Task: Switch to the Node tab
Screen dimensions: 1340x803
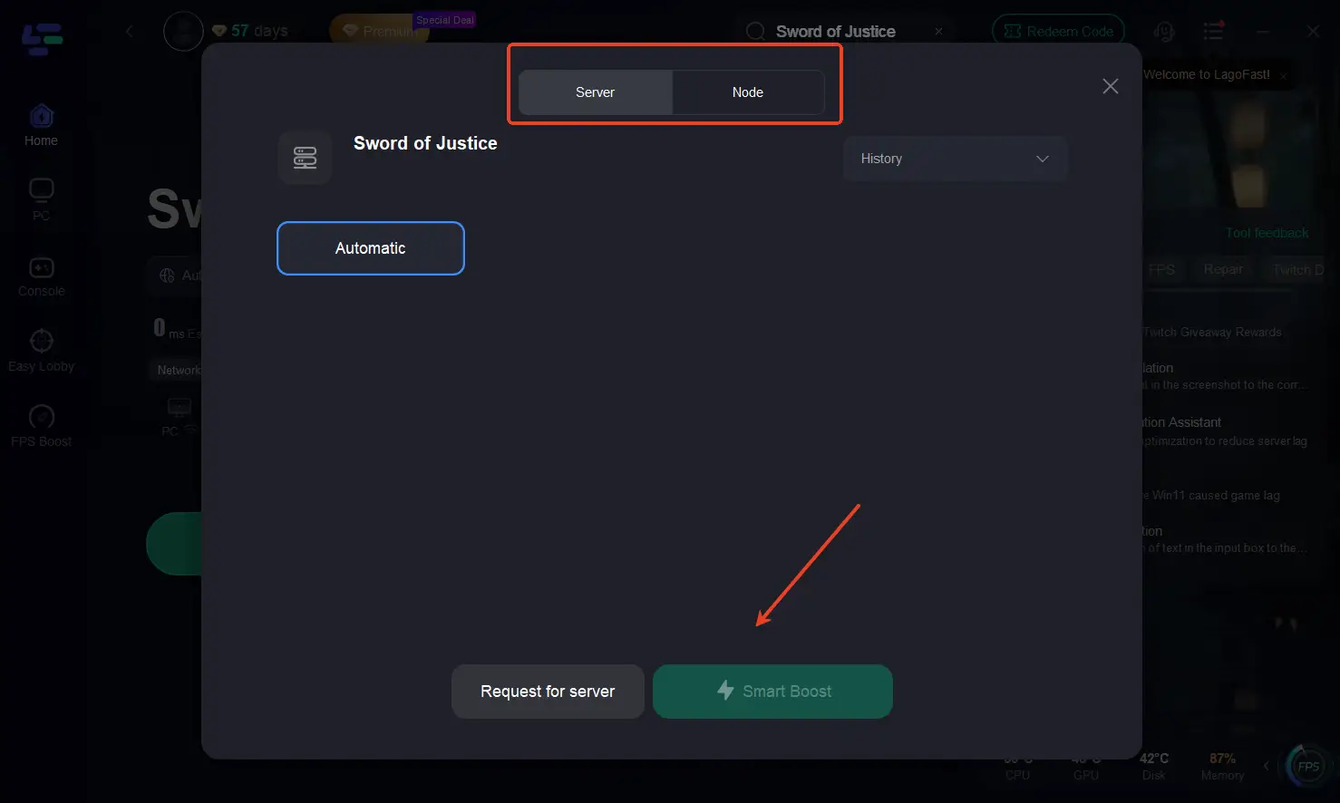Action: pyautogui.click(x=747, y=92)
